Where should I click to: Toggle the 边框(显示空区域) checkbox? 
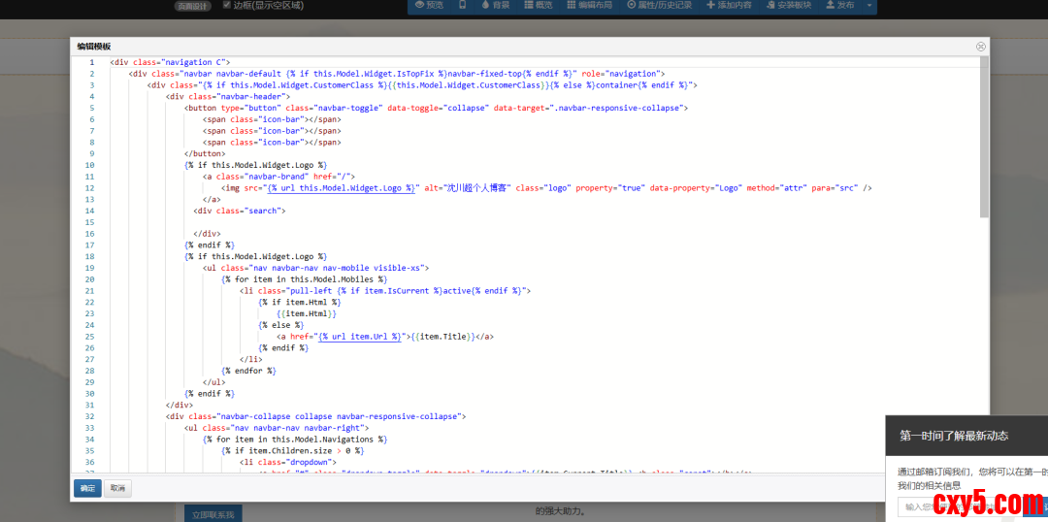tap(226, 5)
